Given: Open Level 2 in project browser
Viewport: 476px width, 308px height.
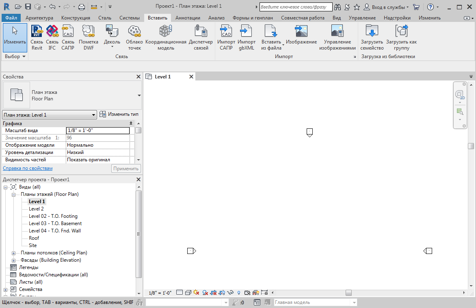Looking at the screenshot, I should [36, 209].
